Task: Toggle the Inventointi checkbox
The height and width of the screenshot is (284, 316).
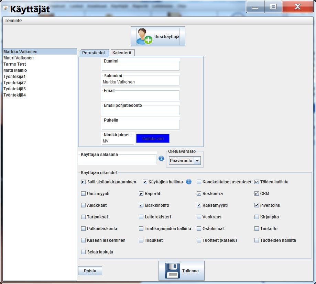Action: [257, 205]
